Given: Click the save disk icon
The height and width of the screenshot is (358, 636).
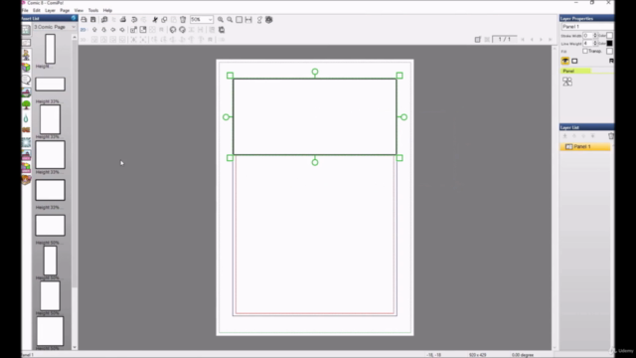Looking at the screenshot, I should point(92,20).
